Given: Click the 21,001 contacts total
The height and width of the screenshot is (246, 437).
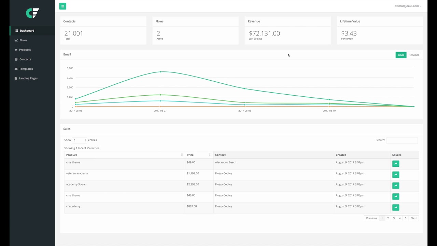Looking at the screenshot, I should coord(73,33).
